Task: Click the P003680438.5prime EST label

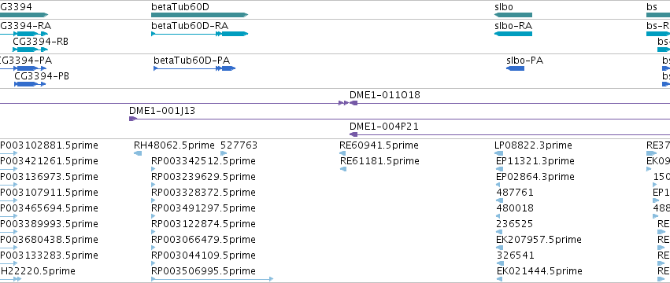Action: [x=49, y=241]
